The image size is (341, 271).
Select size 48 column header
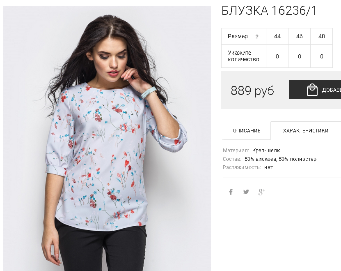tap(321, 37)
